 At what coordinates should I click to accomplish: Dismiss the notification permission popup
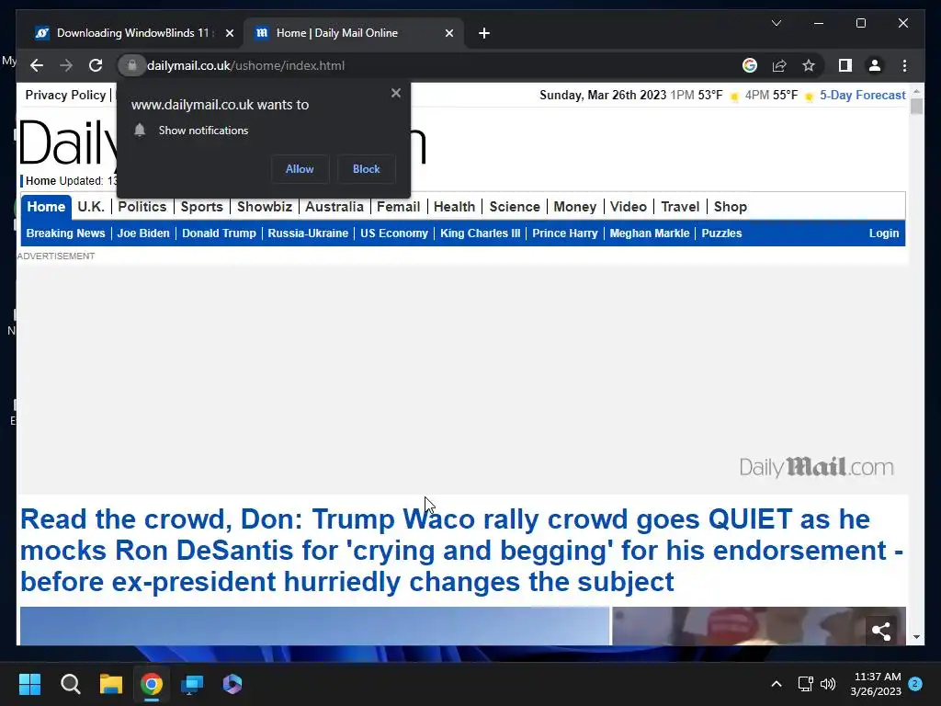(395, 93)
